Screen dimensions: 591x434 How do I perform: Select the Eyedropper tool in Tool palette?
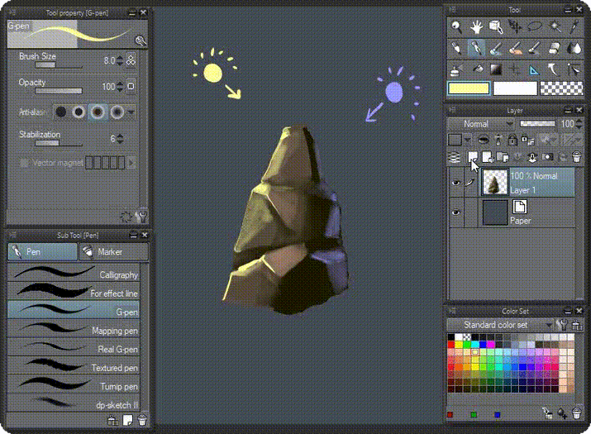[x=574, y=26]
